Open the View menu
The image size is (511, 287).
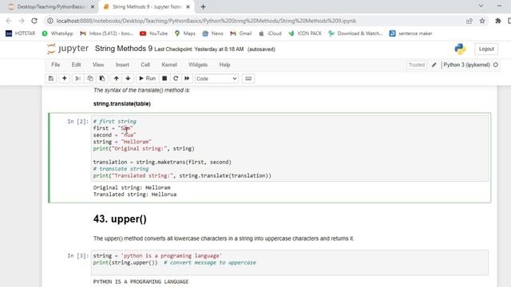point(98,65)
